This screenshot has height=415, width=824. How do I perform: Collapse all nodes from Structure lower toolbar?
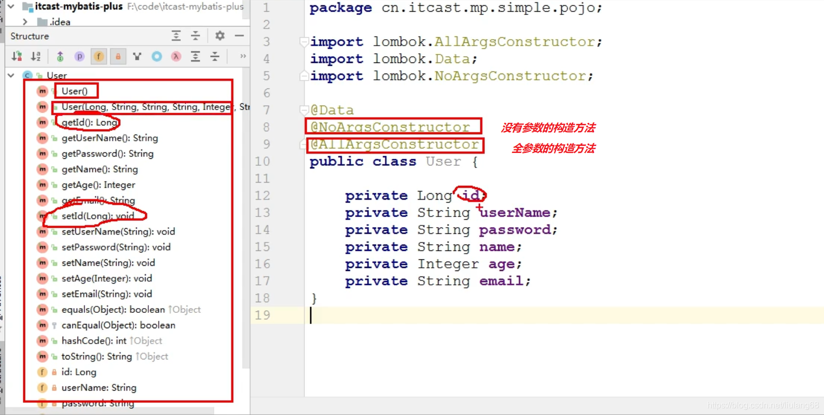[214, 56]
